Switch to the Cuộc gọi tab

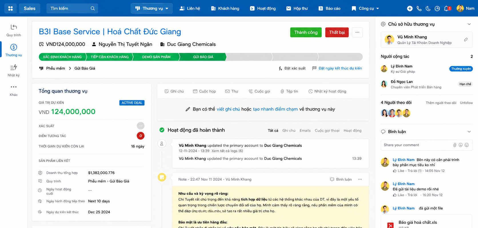pyautogui.click(x=259, y=91)
